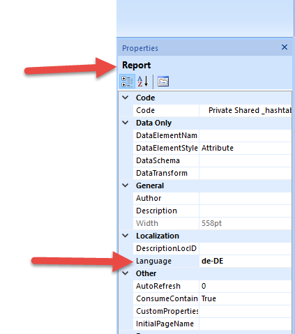The height and width of the screenshot is (334, 295).
Task: Click the Properties panel title
Action: point(140,48)
